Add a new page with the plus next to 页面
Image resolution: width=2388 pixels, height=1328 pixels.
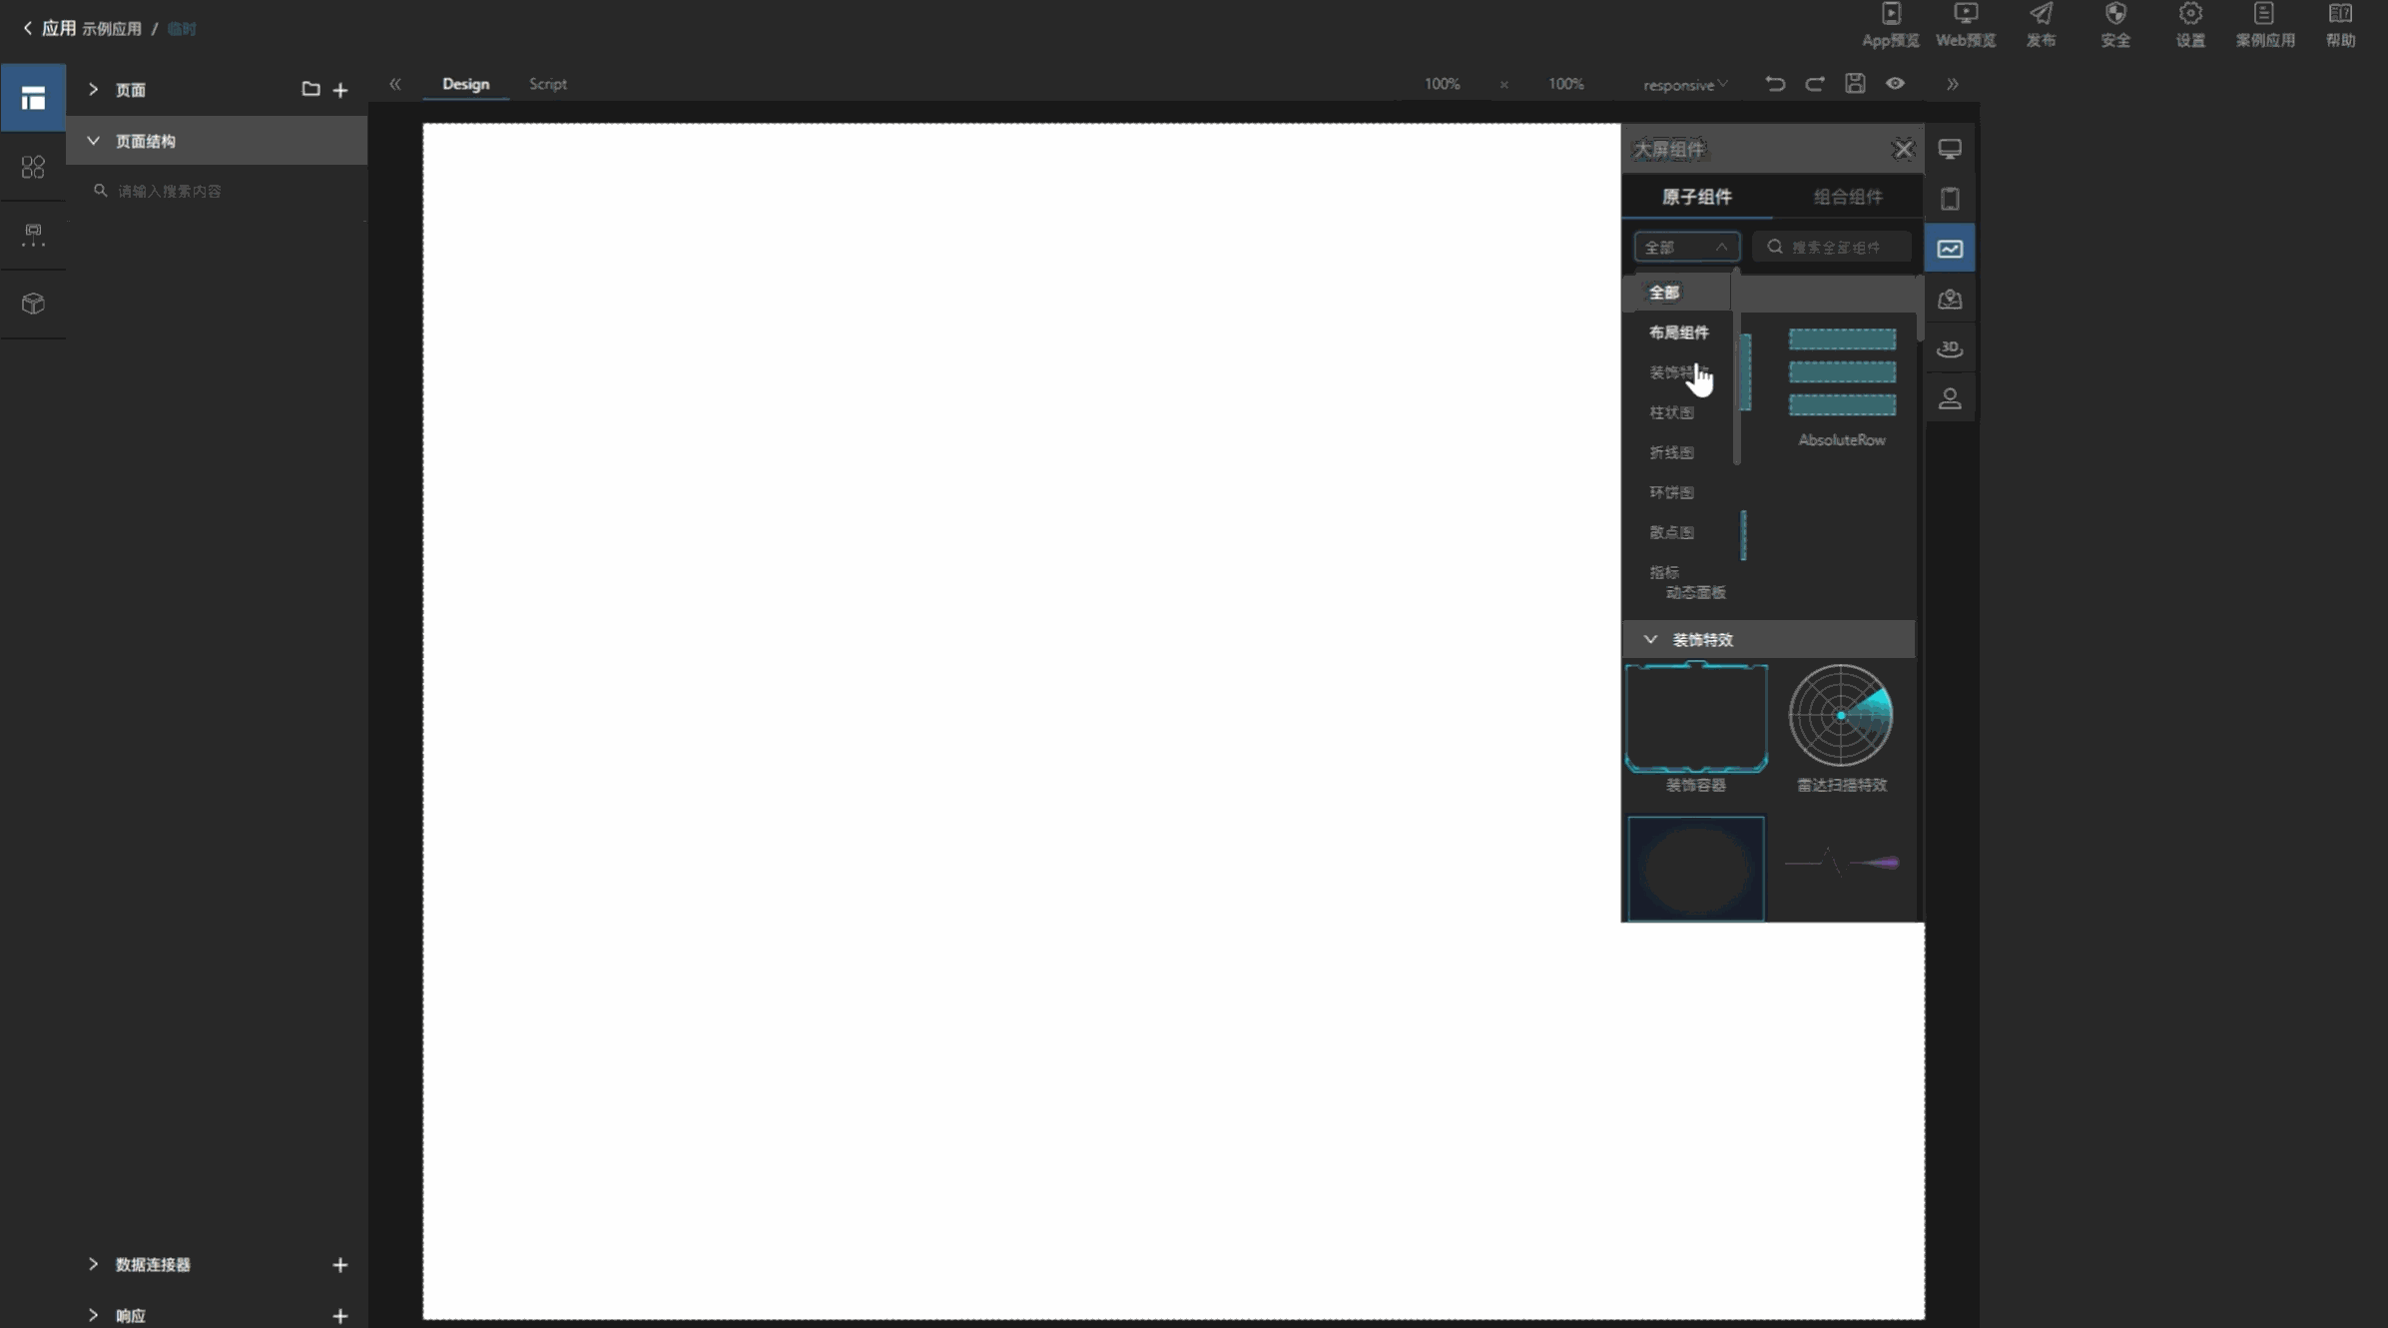pyautogui.click(x=340, y=90)
